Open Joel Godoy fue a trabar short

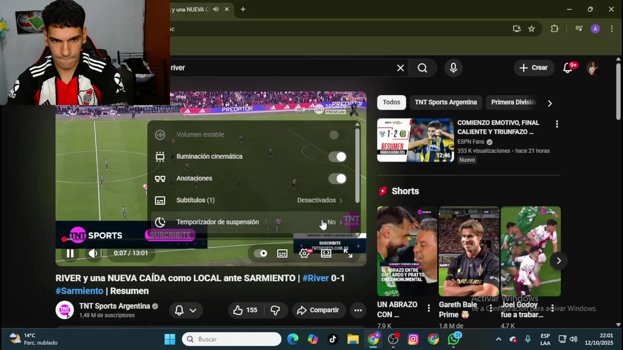[531, 251]
